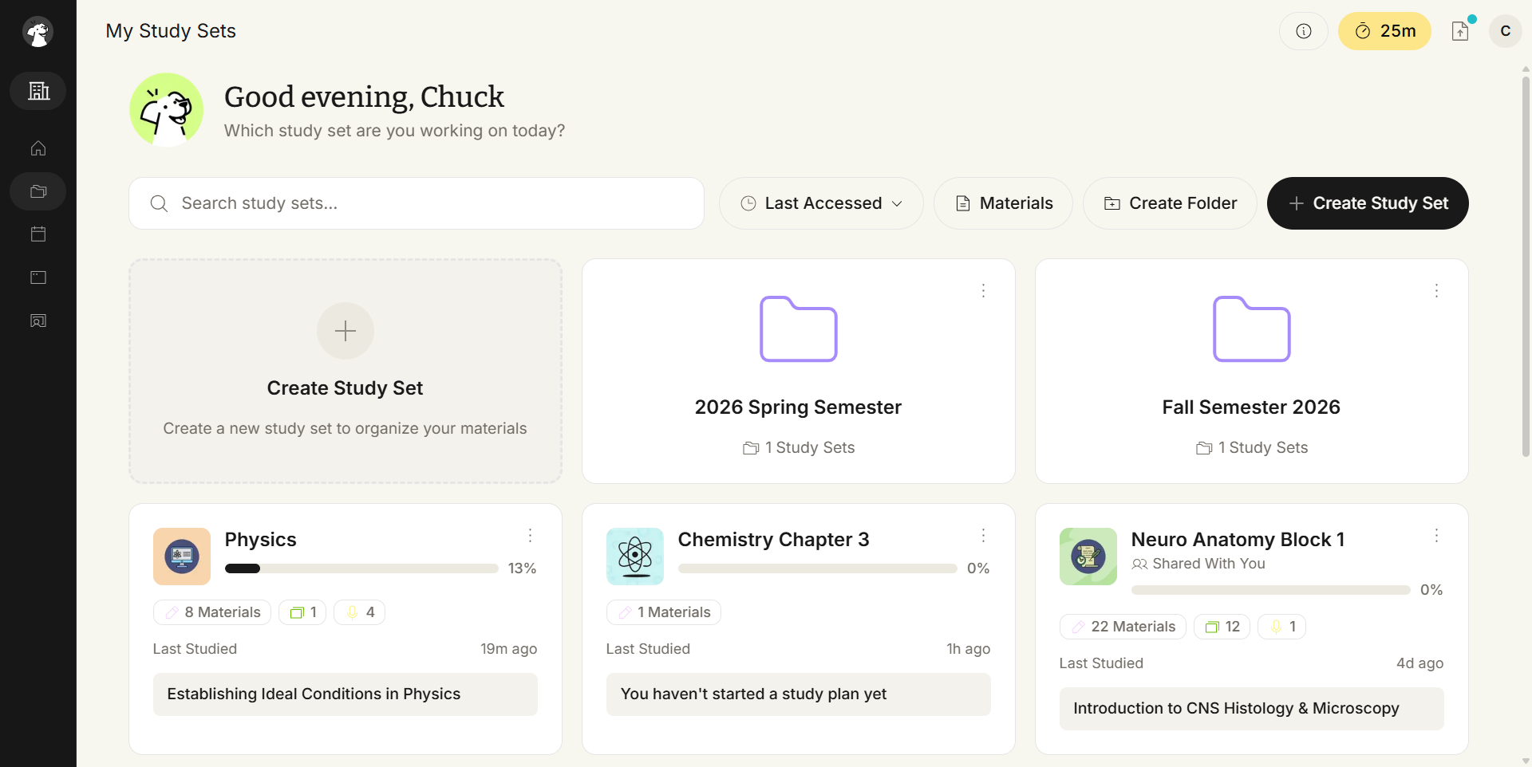Click the recordings count 4 chip on Physics
Image resolution: width=1532 pixels, height=767 pixels.
click(359, 612)
